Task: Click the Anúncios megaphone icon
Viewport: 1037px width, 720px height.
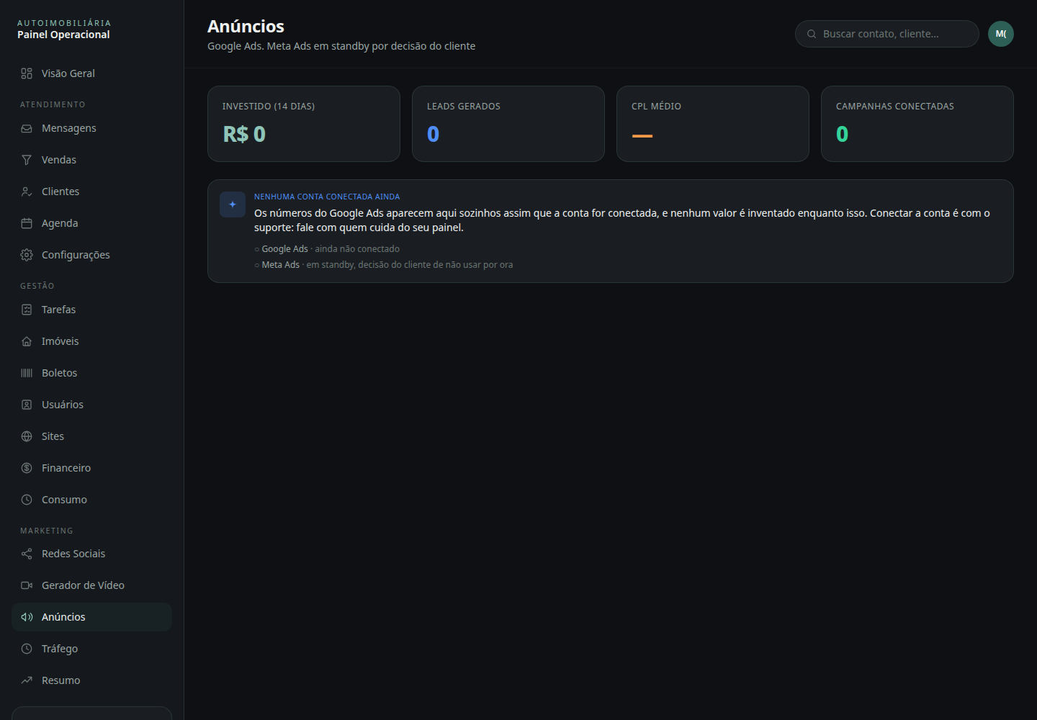Action: 27,617
